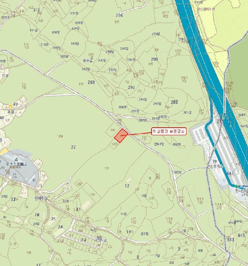Viewport: 248px width, 266px height.
Task: Select the 원해우정 place label
Action: point(41,198)
